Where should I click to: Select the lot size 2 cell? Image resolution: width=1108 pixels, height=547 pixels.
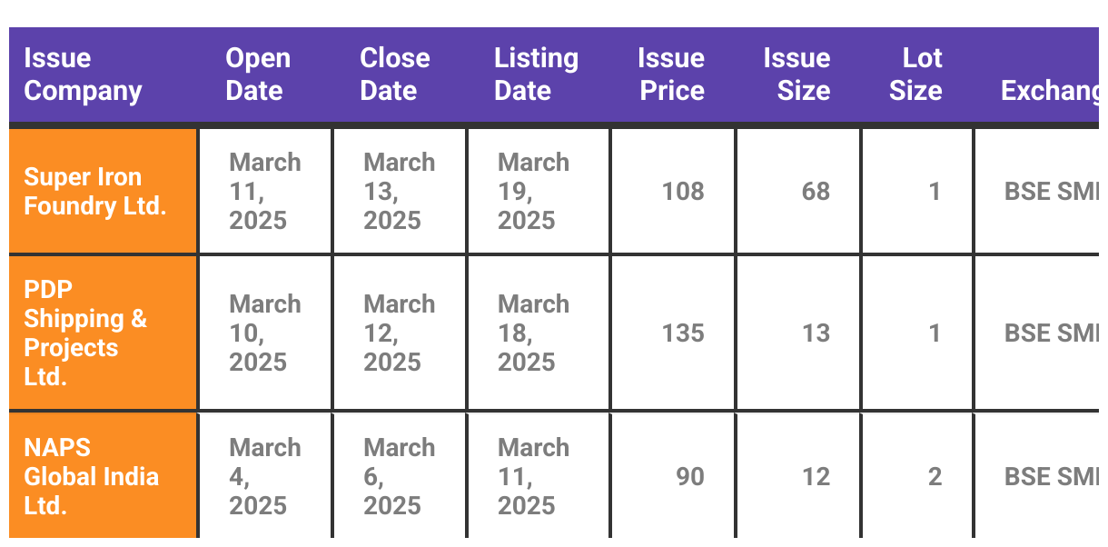[917, 476]
